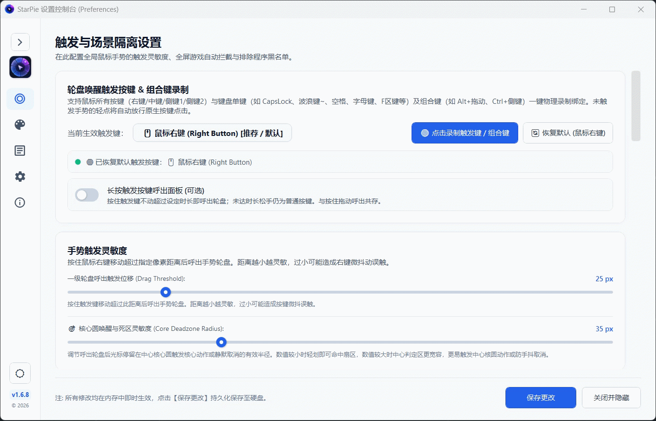Viewport: 656px width, 421px height.
Task: Click the target icon beside 核心圆唤醒与死区灵敏度 label
Action: coord(72,328)
